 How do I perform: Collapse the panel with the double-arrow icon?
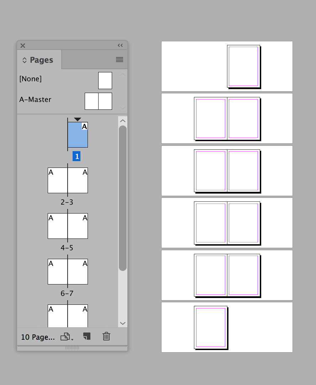pyautogui.click(x=120, y=46)
